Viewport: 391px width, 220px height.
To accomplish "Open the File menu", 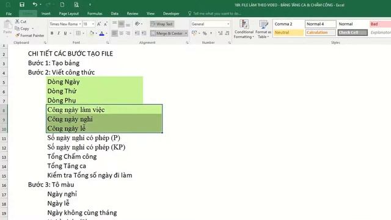I will pyautogui.click(x=9, y=13).
